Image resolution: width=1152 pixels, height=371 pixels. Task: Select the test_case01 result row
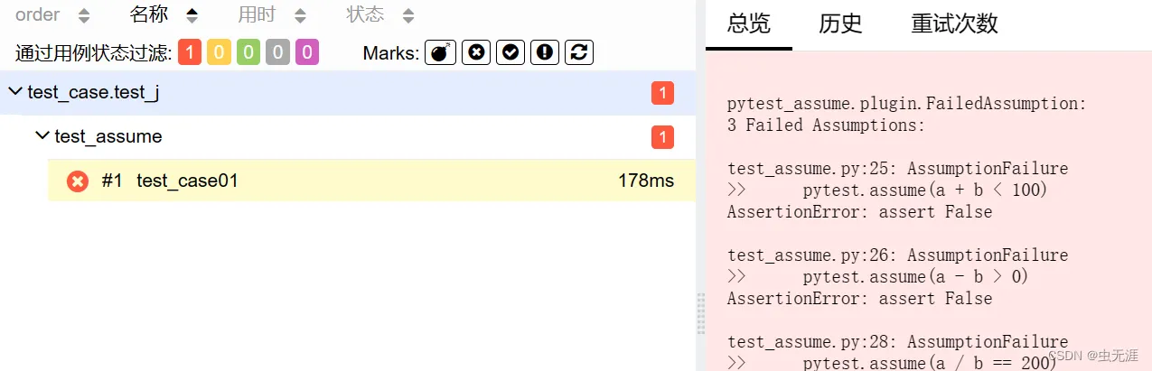click(361, 181)
